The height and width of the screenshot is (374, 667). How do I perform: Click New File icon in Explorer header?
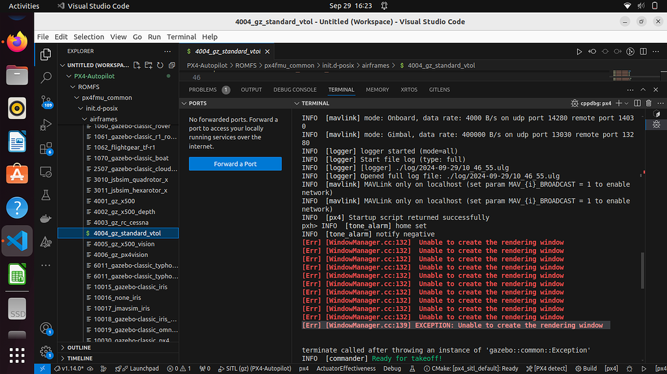point(137,65)
